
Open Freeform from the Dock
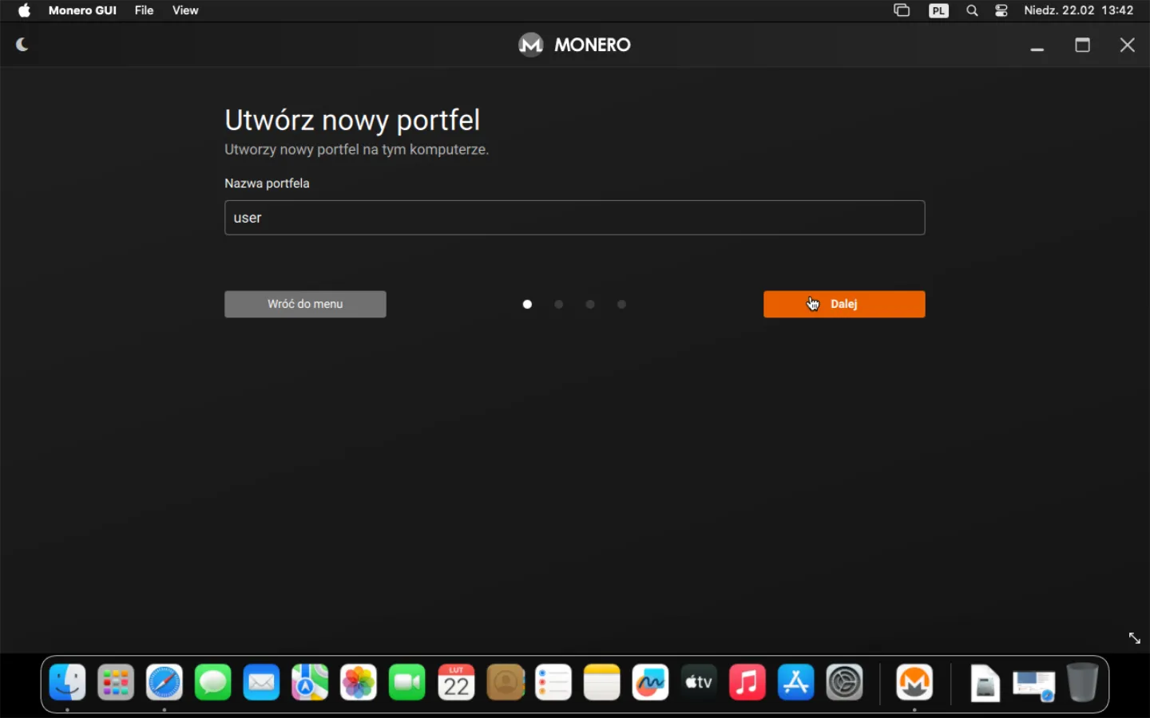(x=650, y=683)
